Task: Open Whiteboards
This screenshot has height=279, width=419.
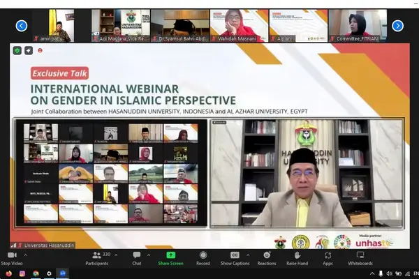Action: [x=360, y=259]
